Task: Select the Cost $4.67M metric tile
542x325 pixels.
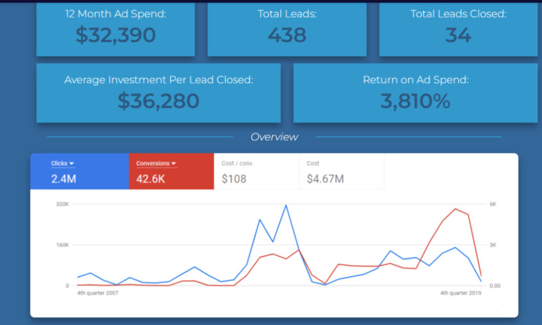Action: click(341, 171)
